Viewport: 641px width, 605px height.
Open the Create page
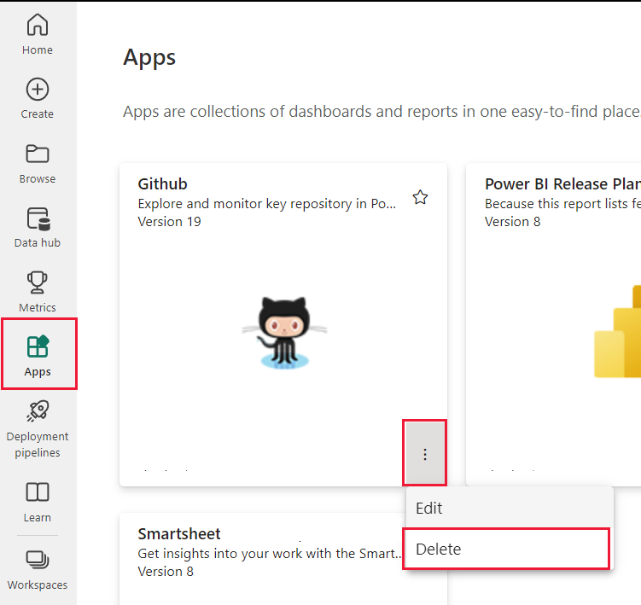(x=38, y=98)
